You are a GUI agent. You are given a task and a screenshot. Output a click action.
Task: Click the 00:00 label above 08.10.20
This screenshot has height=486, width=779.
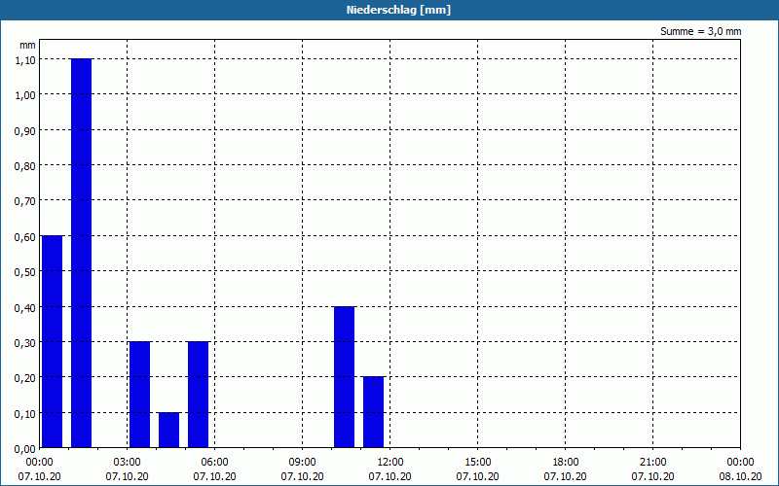click(740, 463)
